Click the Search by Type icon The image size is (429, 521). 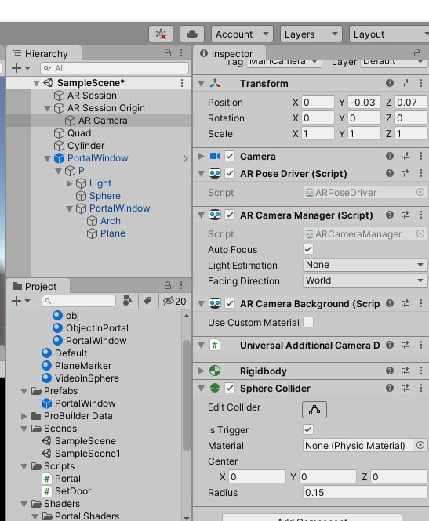click(x=128, y=301)
